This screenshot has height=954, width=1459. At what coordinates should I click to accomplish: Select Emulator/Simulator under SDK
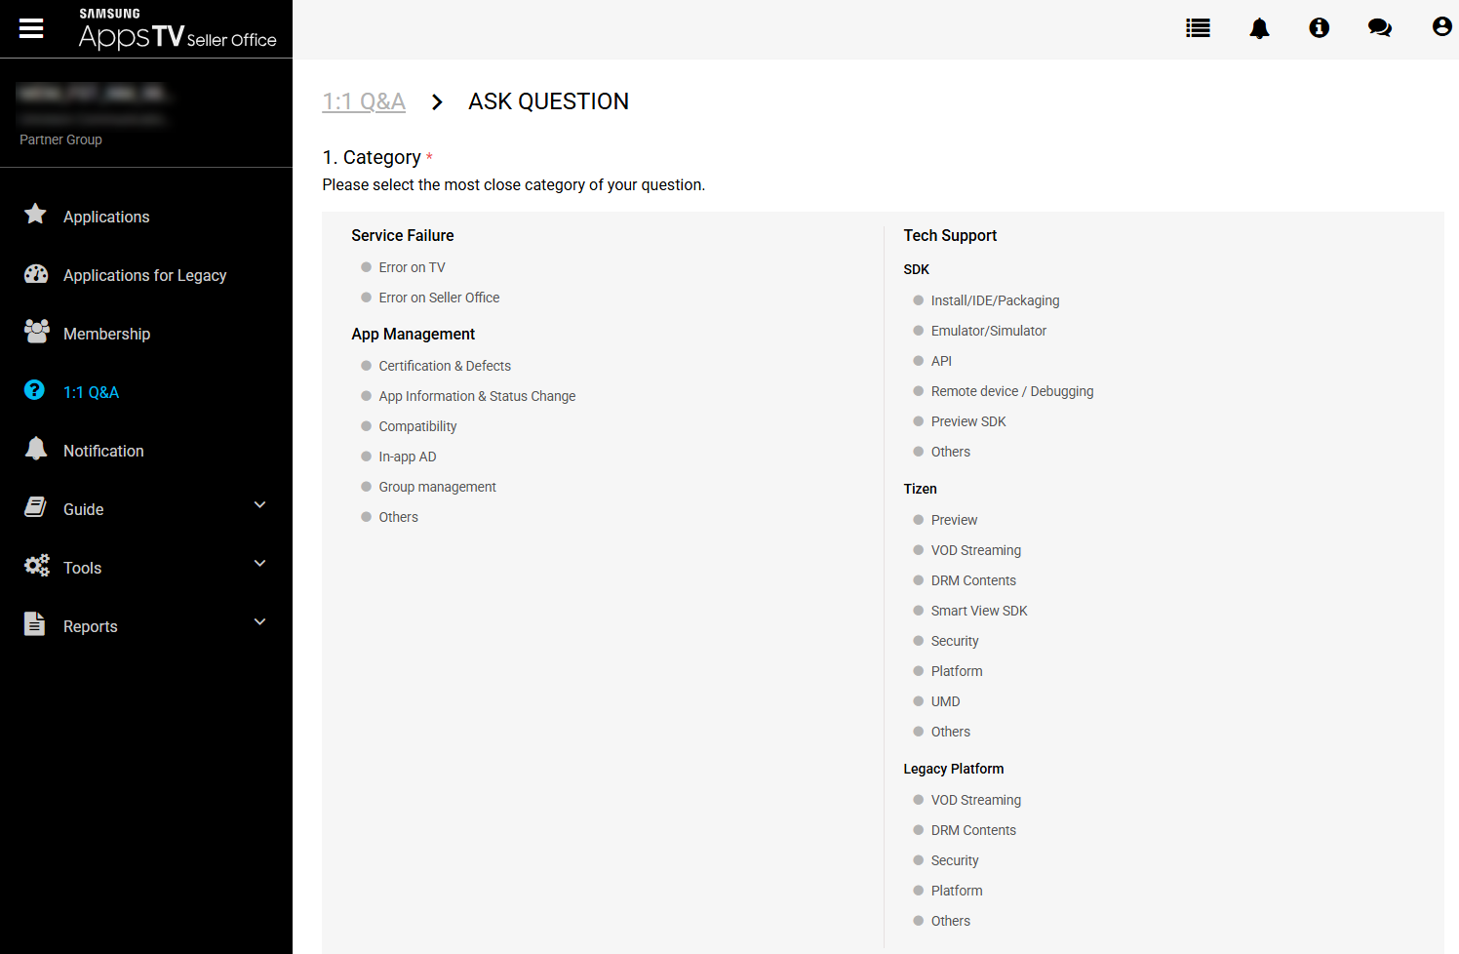click(x=919, y=331)
